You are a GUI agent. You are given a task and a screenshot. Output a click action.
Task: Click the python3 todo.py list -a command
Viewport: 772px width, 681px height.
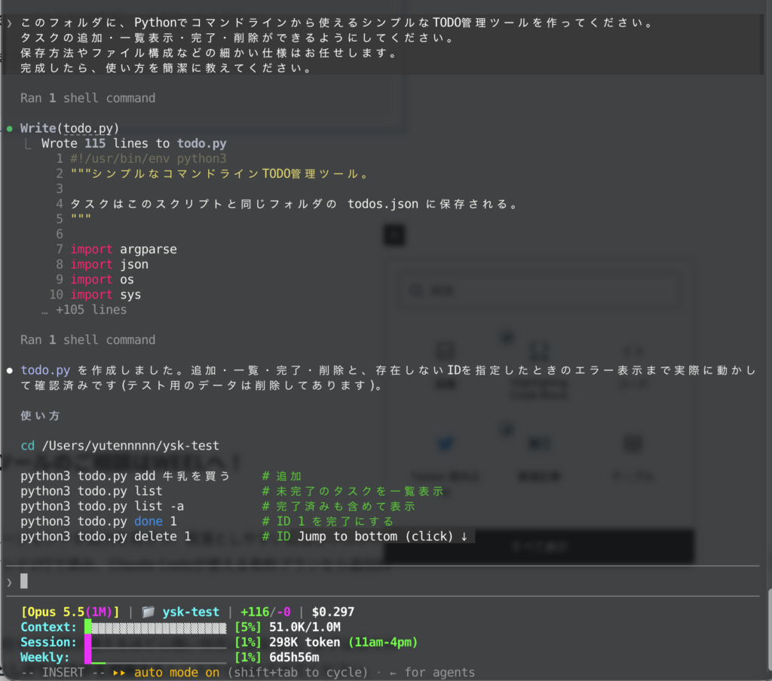[102, 506]
